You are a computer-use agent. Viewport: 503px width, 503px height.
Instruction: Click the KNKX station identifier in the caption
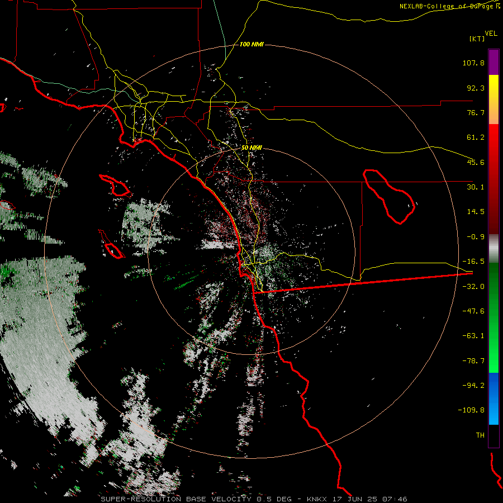click(317, 499)
